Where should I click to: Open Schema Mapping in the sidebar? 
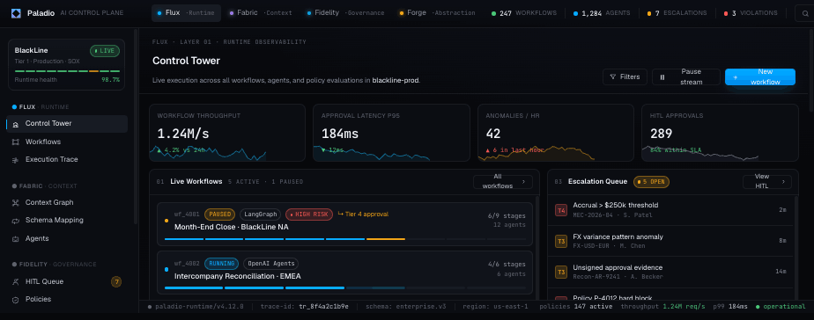[x=67, y=220]
